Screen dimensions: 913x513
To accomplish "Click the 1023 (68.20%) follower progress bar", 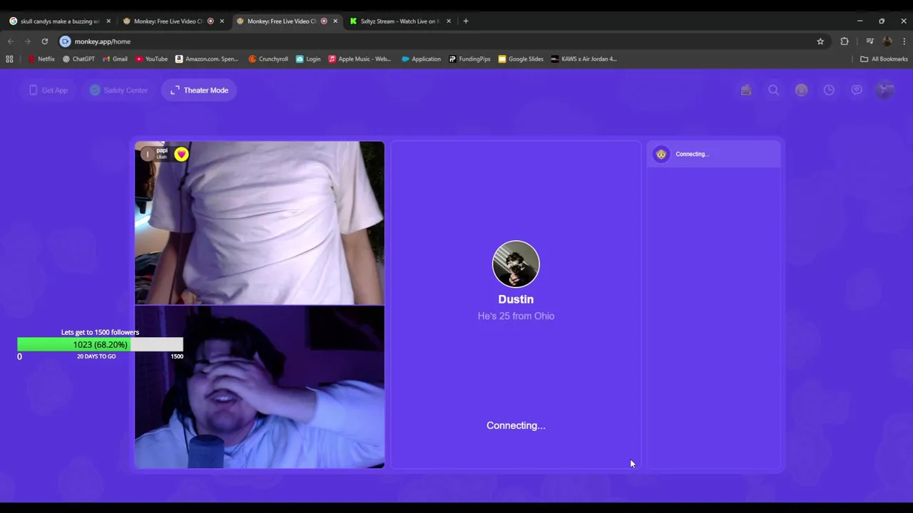I will [100, 345].
